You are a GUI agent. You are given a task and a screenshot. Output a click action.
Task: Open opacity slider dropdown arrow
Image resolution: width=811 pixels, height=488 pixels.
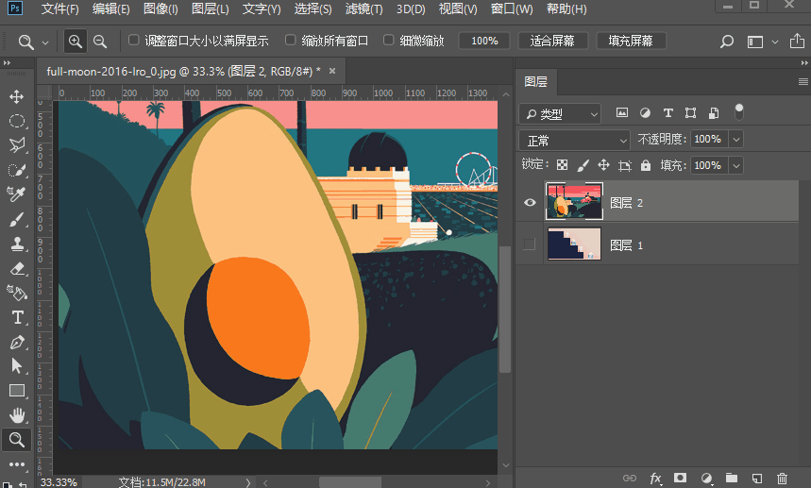736,139
